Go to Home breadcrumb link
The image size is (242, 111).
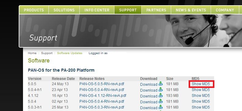pos(32,53)
